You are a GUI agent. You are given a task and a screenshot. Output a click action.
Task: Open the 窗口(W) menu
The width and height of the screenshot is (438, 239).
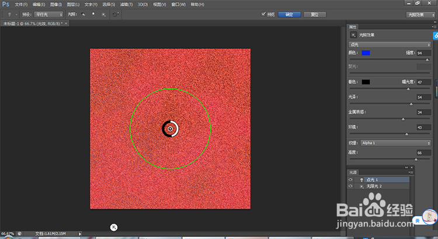(178, 5)
